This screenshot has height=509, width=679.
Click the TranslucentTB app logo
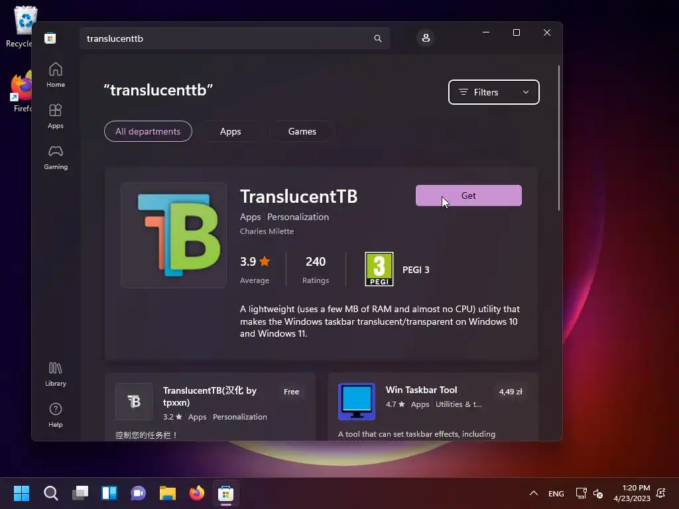tap(174, 235)
